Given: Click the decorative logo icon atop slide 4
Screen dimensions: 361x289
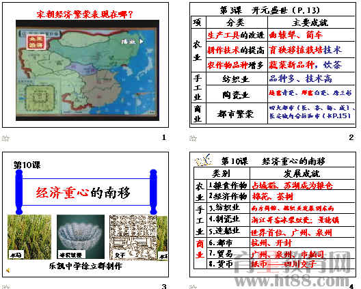Looking at the screenshot, I should pyautogui.click(x=204, y=161).
